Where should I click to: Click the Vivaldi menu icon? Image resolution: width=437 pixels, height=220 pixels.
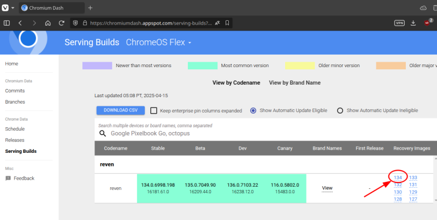[5, 8]
